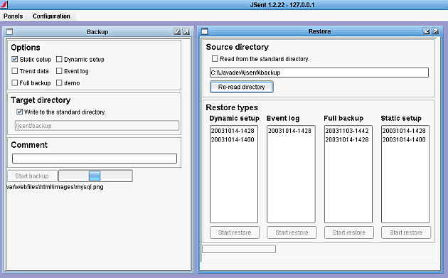Click the Backup panel minimize arrow icon

(x=178, y=32)
